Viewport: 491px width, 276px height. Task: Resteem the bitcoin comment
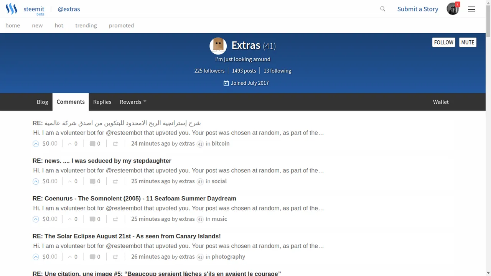coord(115,144)
